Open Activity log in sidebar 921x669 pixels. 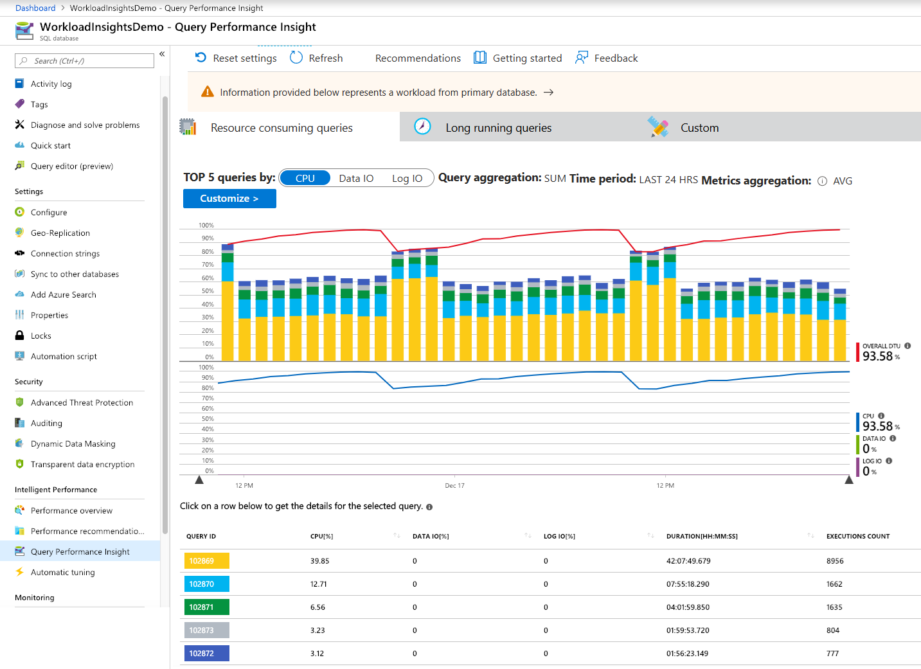pos(51,84)
